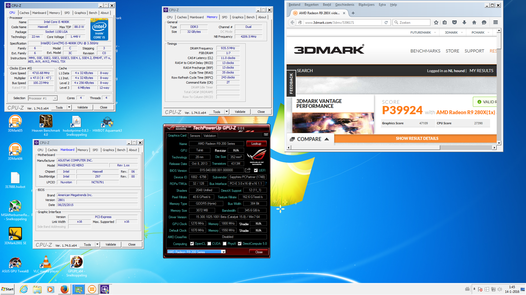This screenshot has height=295, width=526.
Task: Toggle the OpenCL checkbox in GPU-Z
Action: (192, 244)
